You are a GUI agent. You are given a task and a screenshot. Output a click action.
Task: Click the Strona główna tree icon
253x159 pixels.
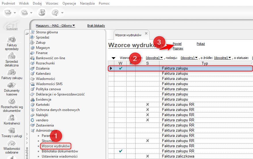click(33, 32)
